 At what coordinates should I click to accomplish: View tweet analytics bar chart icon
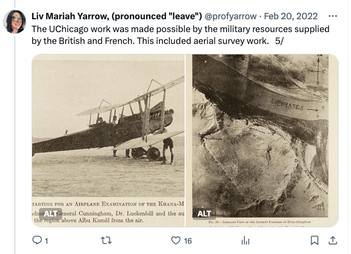(x=245, y=241)
